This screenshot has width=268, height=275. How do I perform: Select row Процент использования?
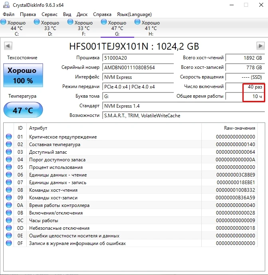tap(131, 167)
